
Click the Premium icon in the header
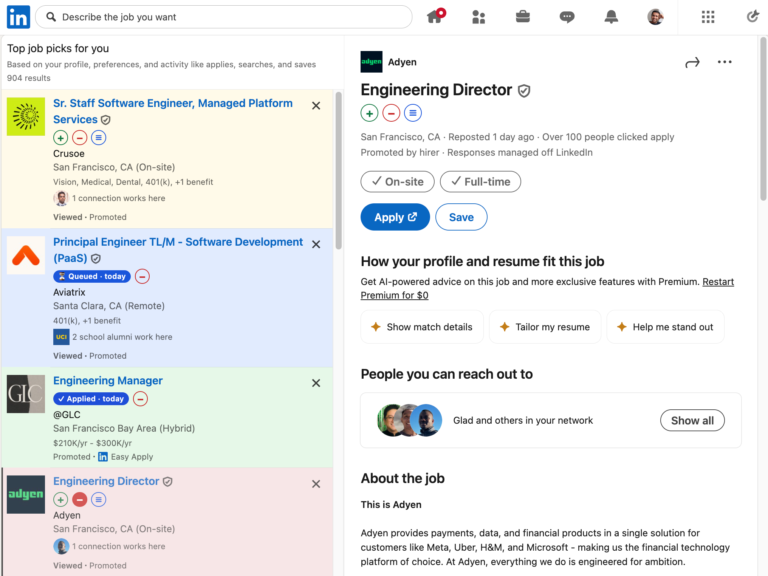[753, 16]
